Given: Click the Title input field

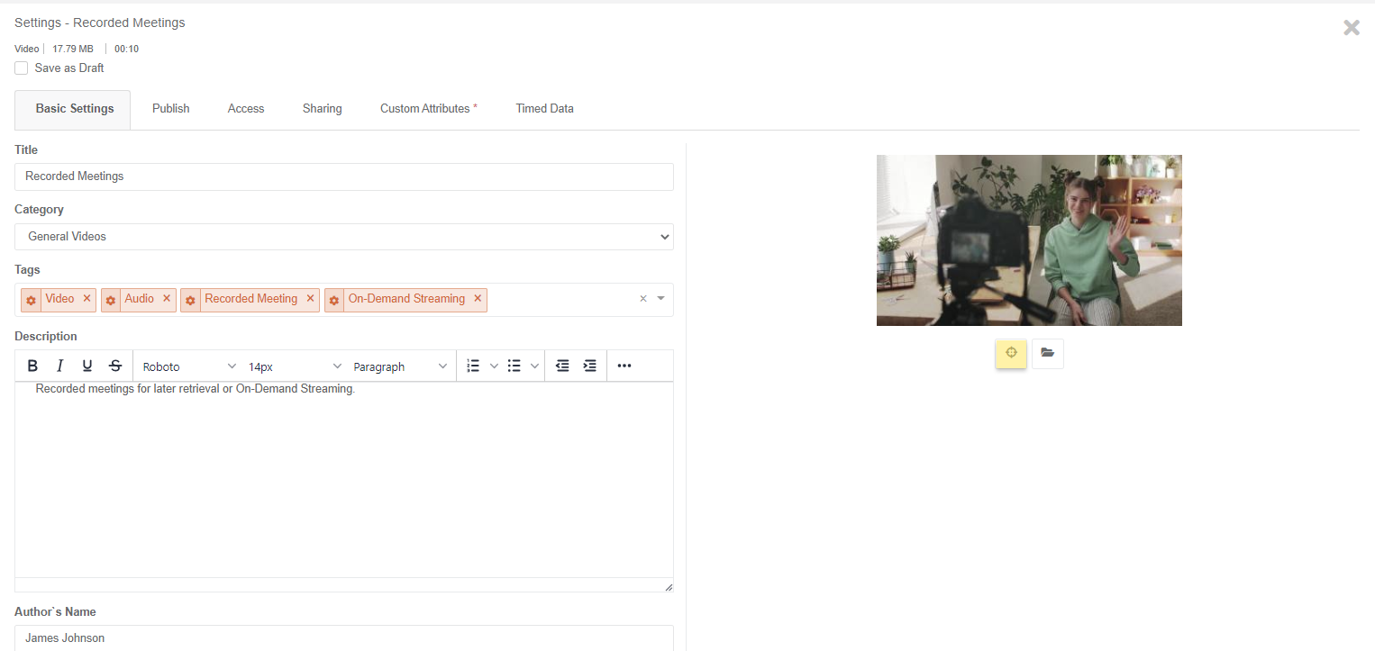Looking at the screenshot, I should (343, 176).
